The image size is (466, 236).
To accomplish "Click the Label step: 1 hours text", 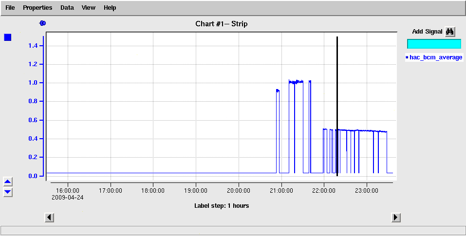I will [x=222, y=206].
